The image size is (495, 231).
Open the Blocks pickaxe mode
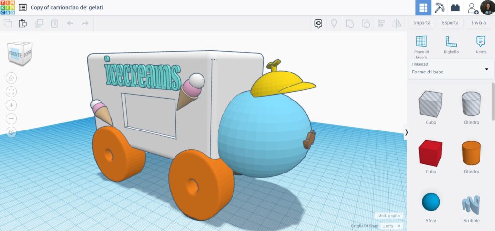(x=439, y=8)
